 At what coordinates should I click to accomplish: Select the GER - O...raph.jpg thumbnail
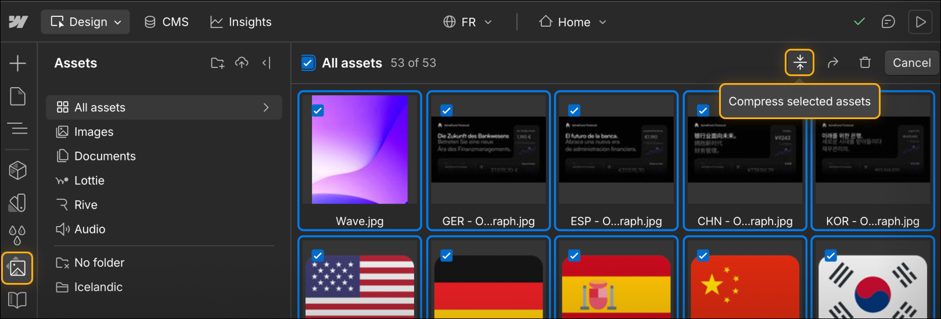[x=488, y=150]
